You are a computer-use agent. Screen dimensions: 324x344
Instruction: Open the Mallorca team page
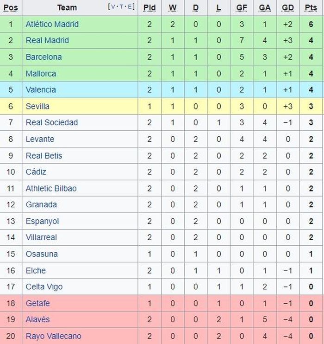tap(41, 74)
